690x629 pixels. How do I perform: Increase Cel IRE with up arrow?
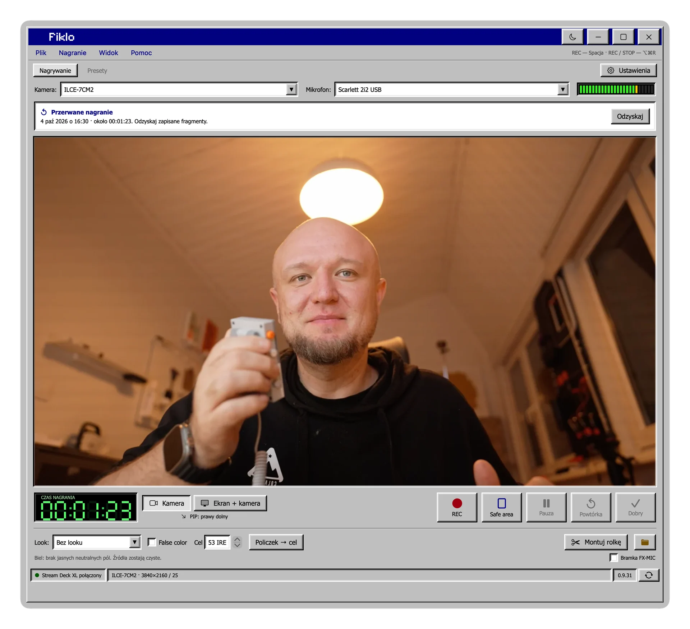[x=237, y=539]
